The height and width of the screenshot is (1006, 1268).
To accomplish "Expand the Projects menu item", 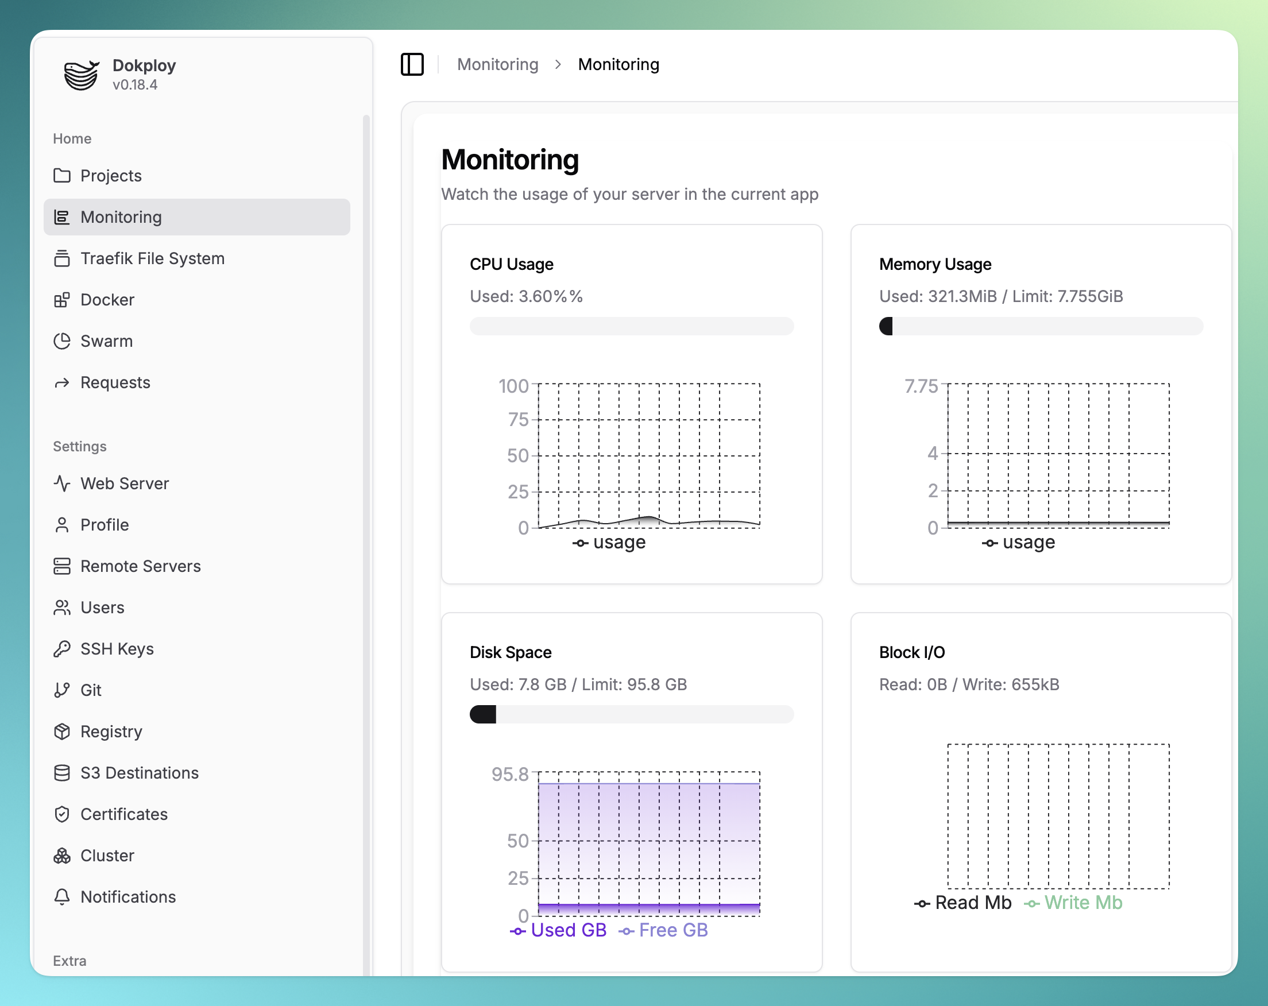I will (112, 175).
